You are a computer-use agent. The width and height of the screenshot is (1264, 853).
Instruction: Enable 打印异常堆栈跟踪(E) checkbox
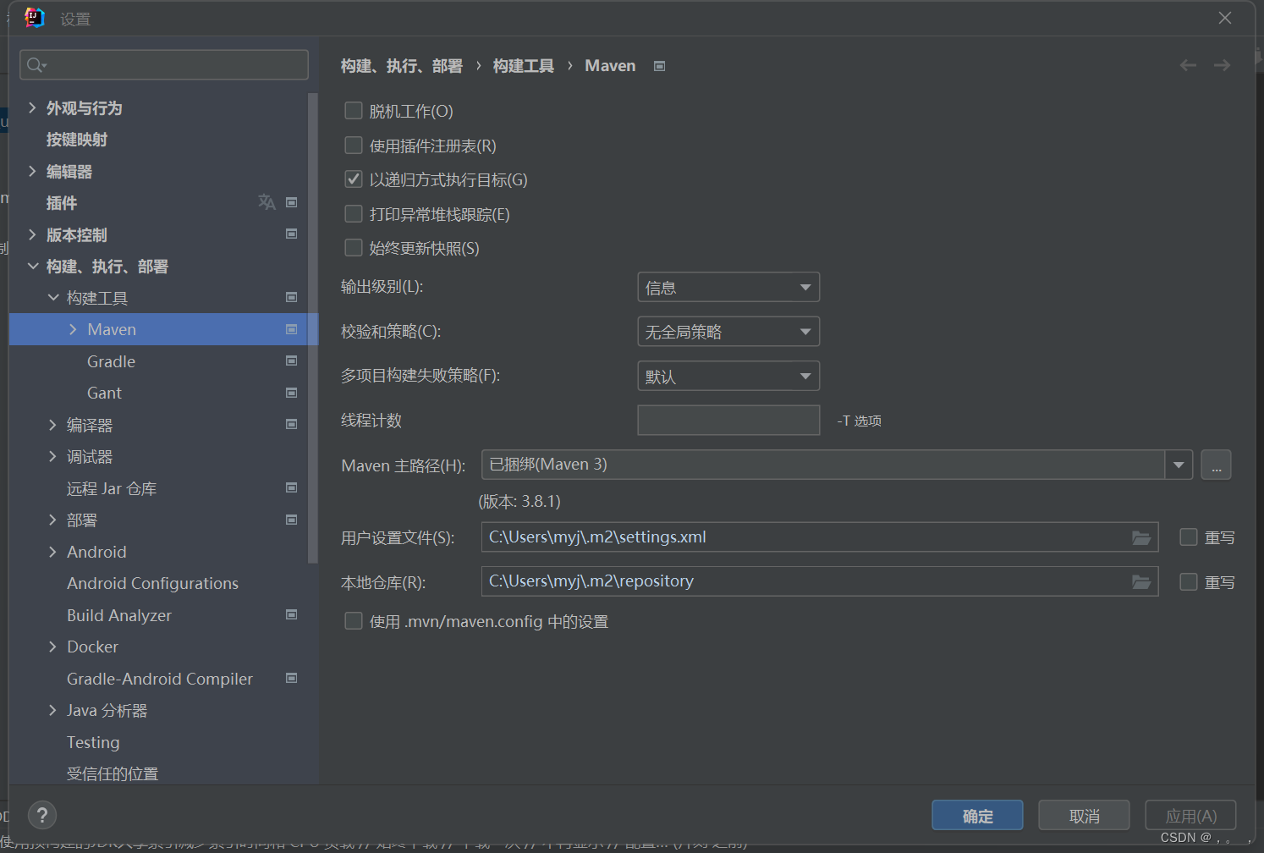point(354,214)
